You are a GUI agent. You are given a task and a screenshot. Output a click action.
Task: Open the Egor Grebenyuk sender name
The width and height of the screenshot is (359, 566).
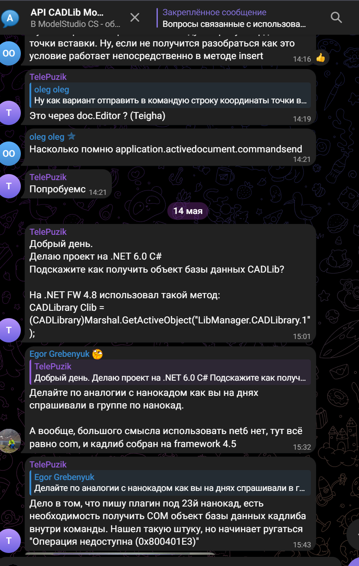(59, 354)
